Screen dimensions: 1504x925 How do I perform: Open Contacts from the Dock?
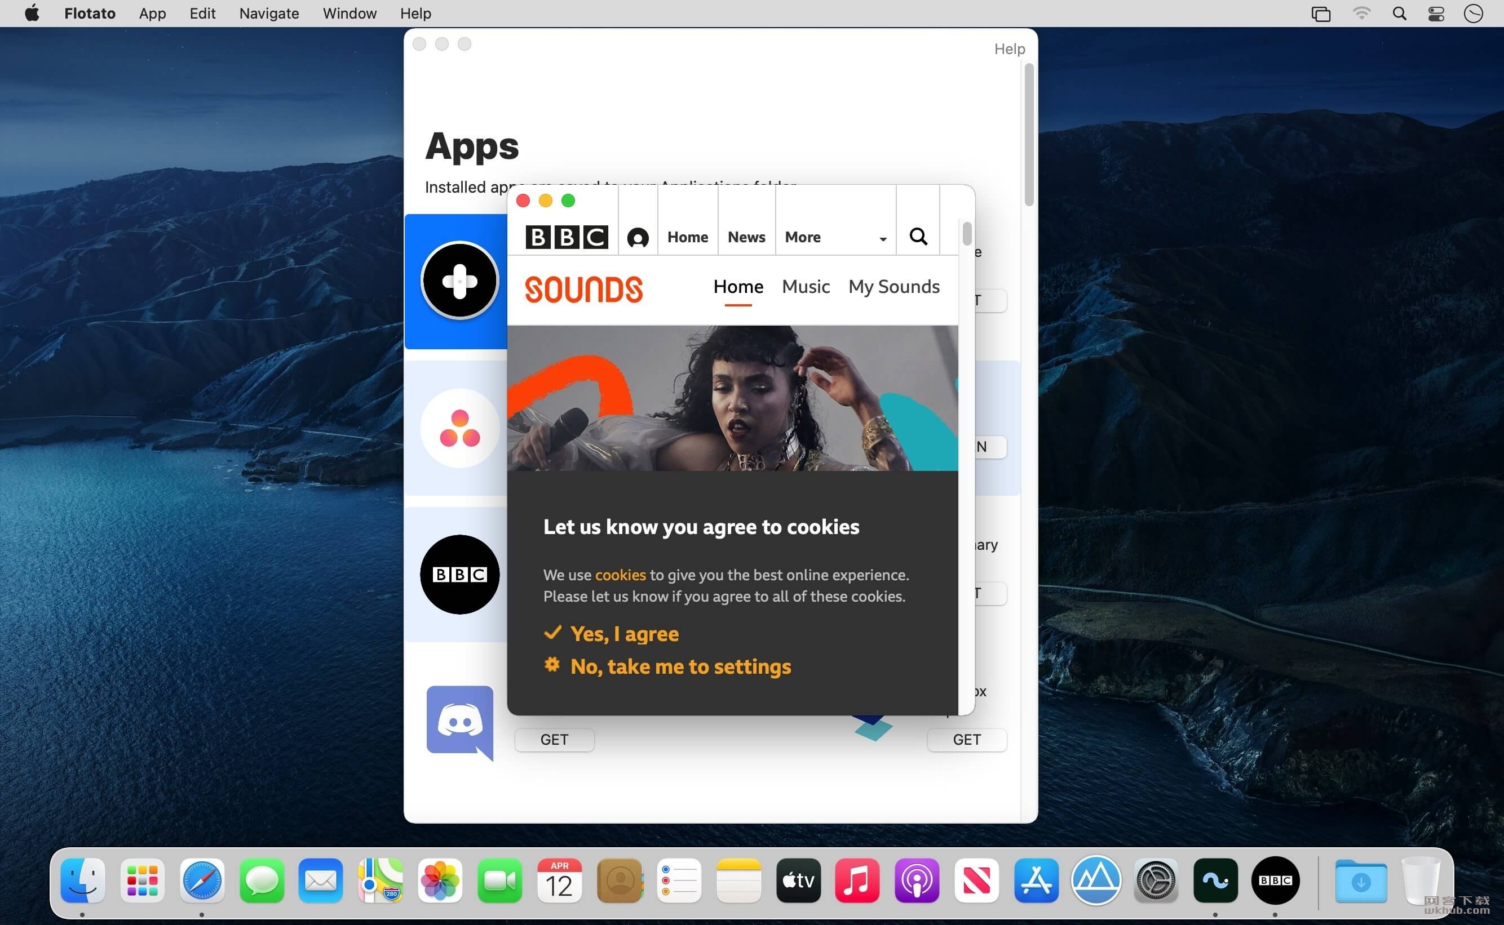coord(620,881)
